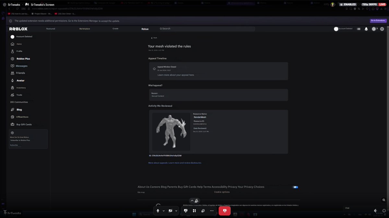Click Subscribe in Roblox Plus promo
Viewport: 389px width, 218px height.
coord(14,145)
